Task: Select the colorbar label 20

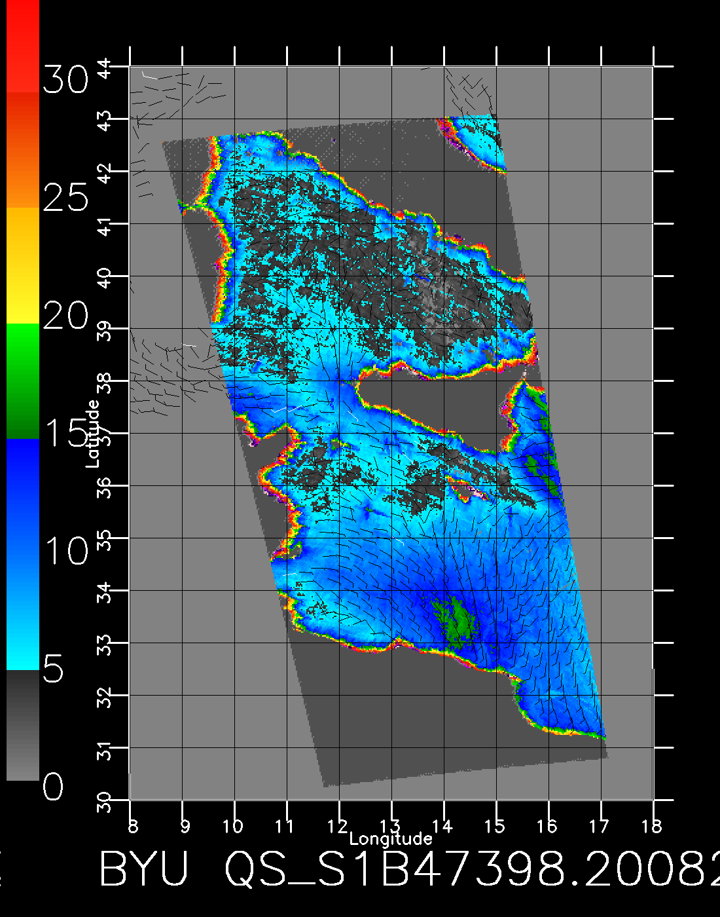Action: 65,316
